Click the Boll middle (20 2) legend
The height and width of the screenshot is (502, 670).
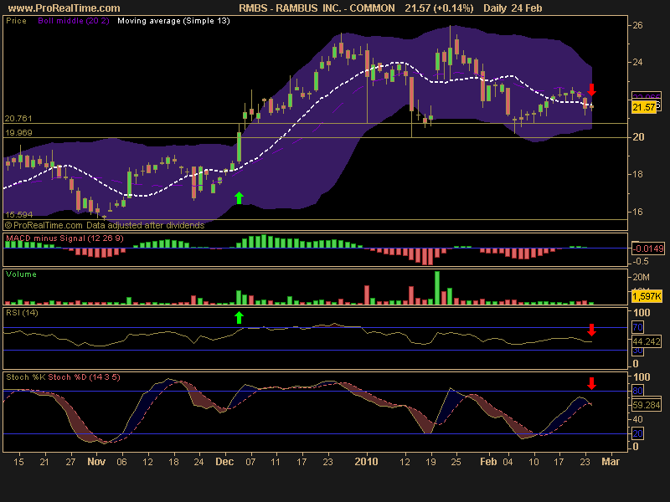74,21
